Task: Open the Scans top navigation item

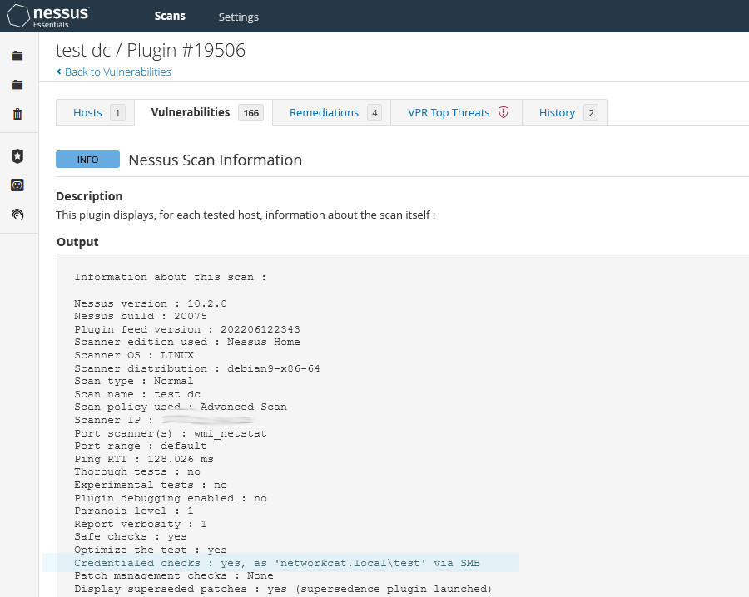Action: point(170,17)
